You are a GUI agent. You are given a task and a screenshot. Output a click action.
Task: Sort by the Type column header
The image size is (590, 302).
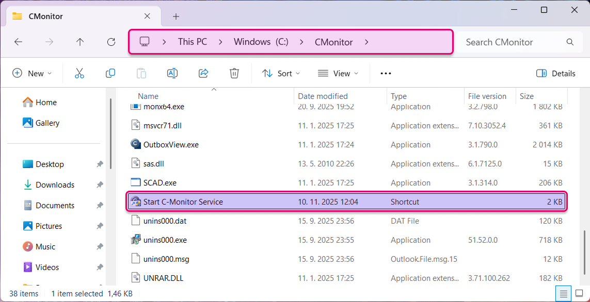tap(399, 96)
